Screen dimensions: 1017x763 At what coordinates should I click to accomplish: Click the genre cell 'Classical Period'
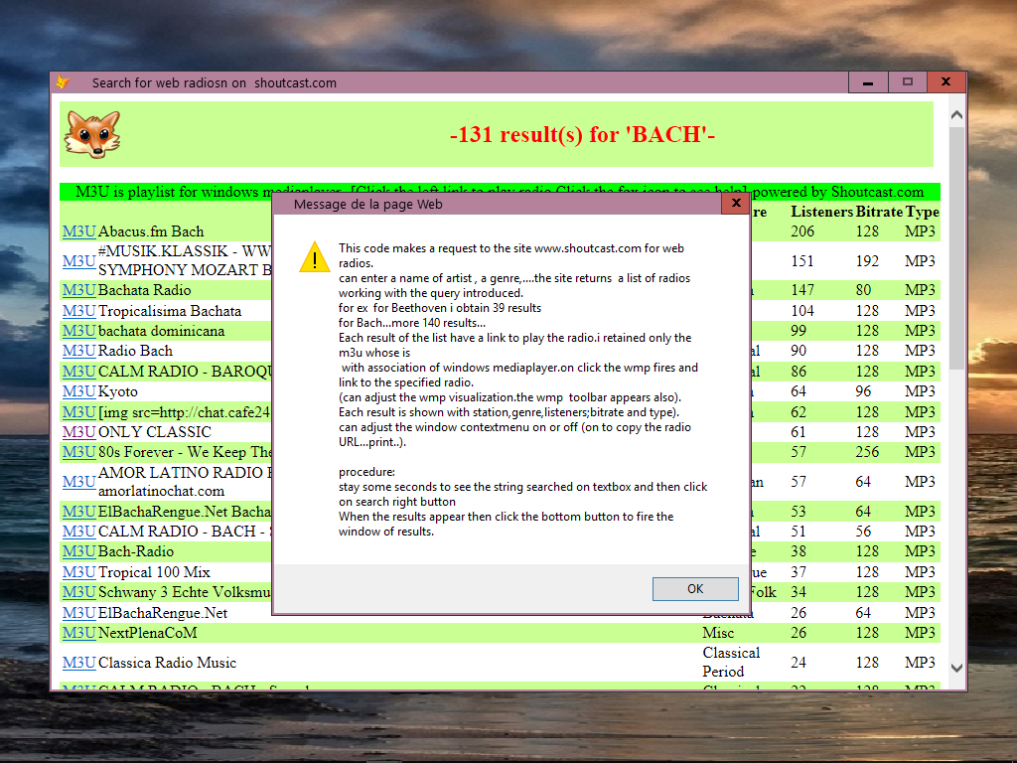pyautogui.click(x=731, y=663)
